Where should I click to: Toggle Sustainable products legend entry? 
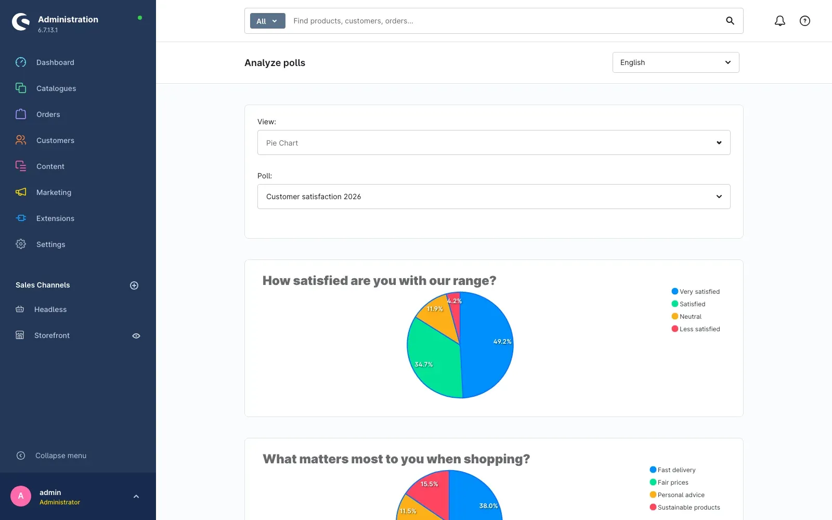point(685,508)
